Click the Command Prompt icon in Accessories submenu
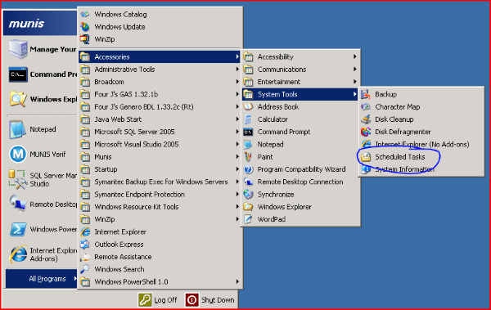 click(248, 132)
